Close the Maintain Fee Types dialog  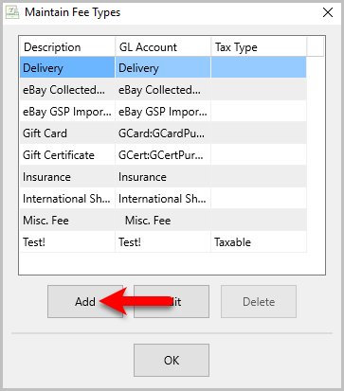point(328,12)
